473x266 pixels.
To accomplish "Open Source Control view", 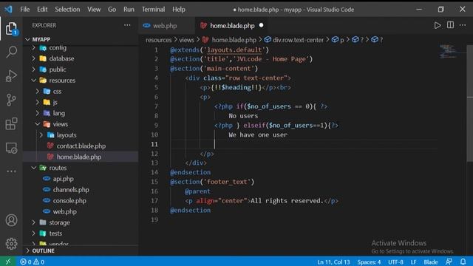I will pos(12,100).
